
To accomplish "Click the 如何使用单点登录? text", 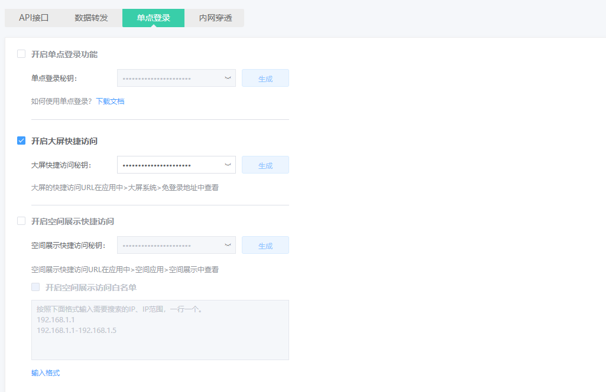I will click(x=61, y=102).
